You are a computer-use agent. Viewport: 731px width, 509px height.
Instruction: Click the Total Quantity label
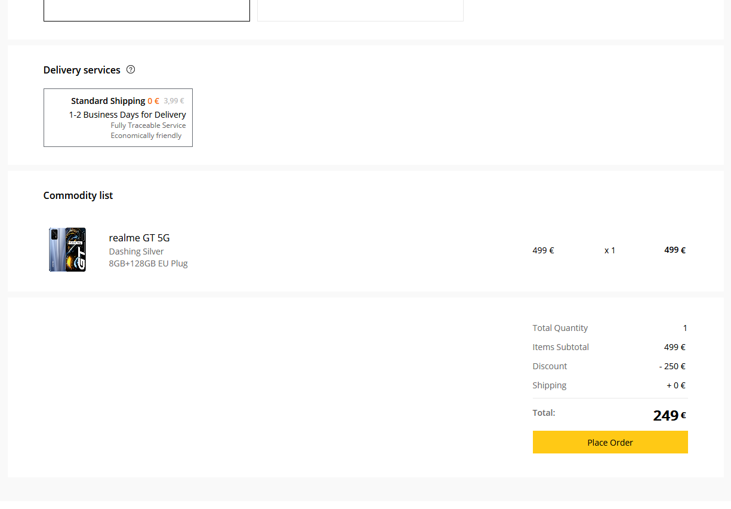[x=560, y=328]
